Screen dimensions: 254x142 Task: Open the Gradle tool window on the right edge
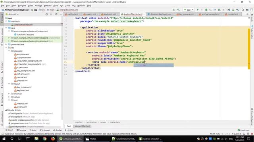coord(252,18)
